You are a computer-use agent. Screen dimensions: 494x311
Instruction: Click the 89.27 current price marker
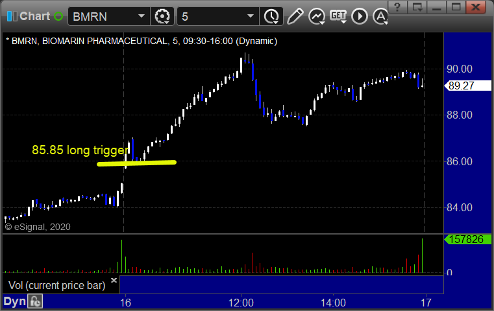pyautogui.click(x=468, y=86)
